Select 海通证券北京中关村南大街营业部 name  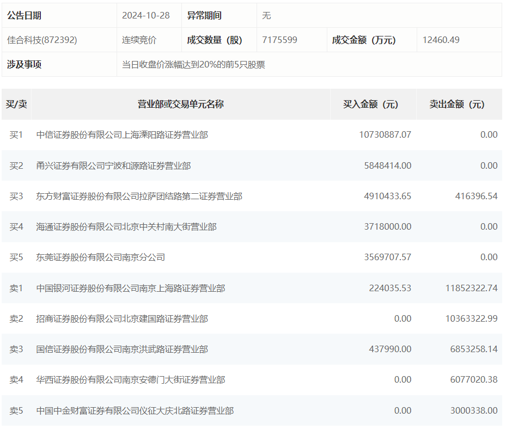(x=126, y=227)
